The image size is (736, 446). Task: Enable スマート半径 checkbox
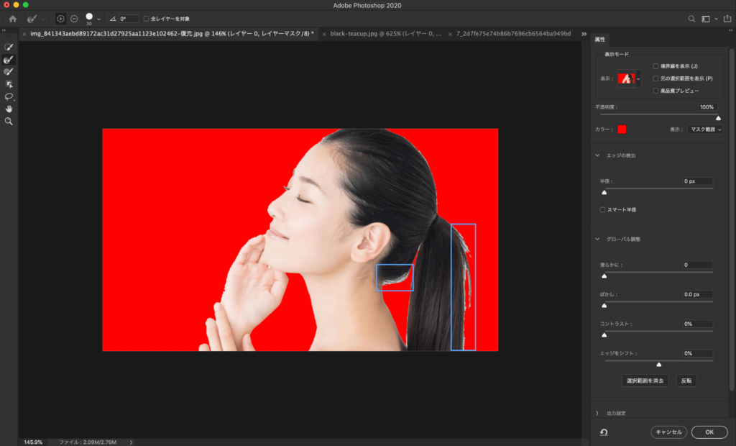603,209
